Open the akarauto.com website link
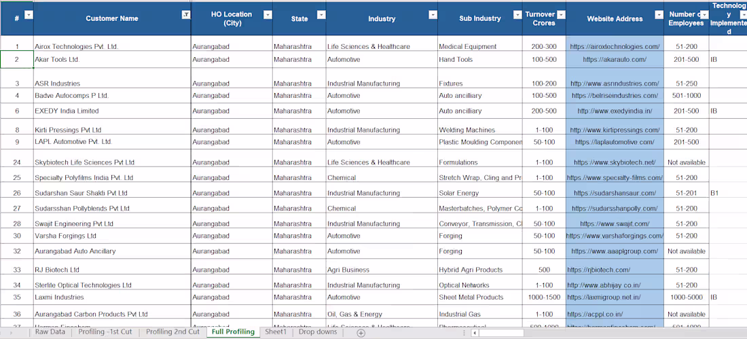This screenshot has height=339, width=747. (x=615, y=60)
